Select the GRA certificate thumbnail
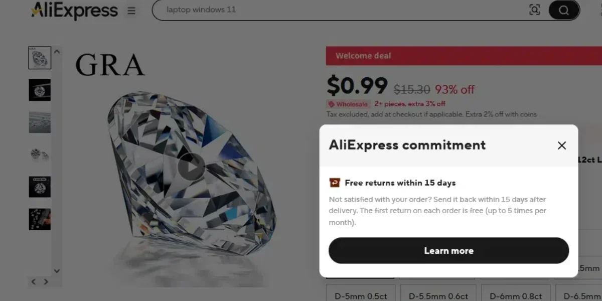602x301 pixels. point(40,58)
